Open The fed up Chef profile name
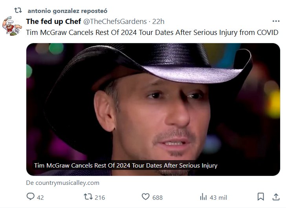The image size is (286, 208). tap(53, 21)
